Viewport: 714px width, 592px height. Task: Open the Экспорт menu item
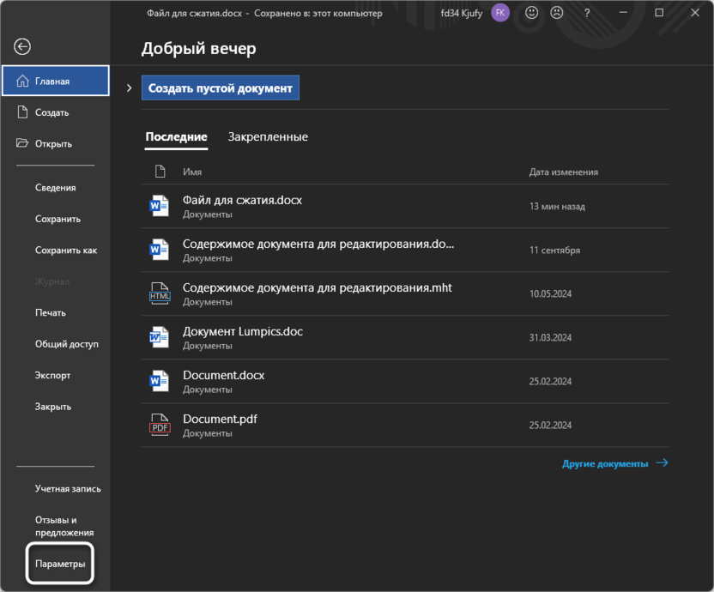point(53,376)
